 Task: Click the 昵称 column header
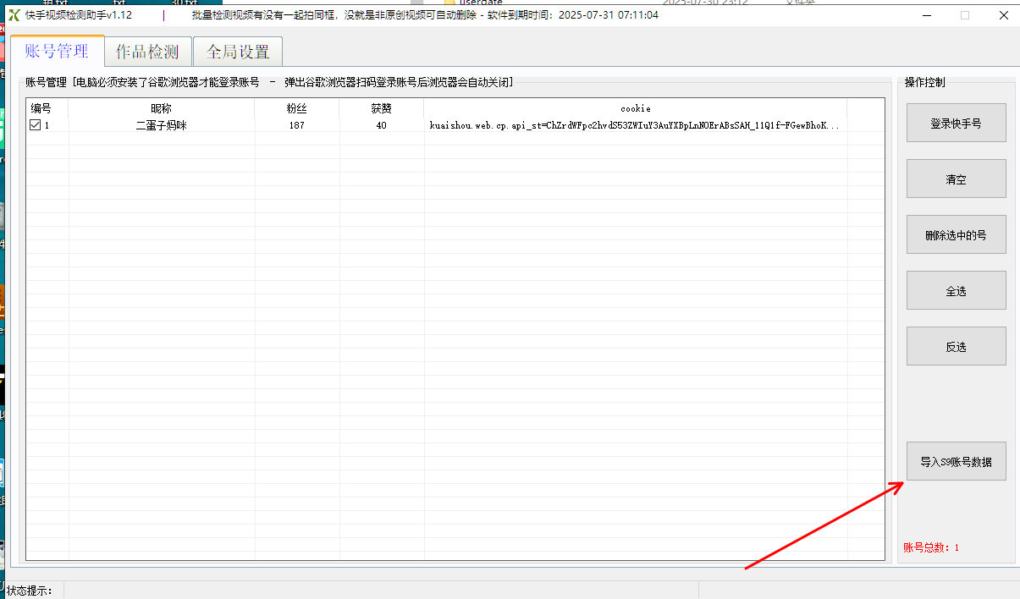click(x=162, y=108)
